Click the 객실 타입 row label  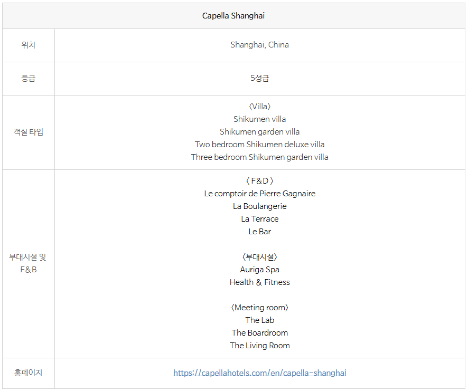click(x=29, y=132)
